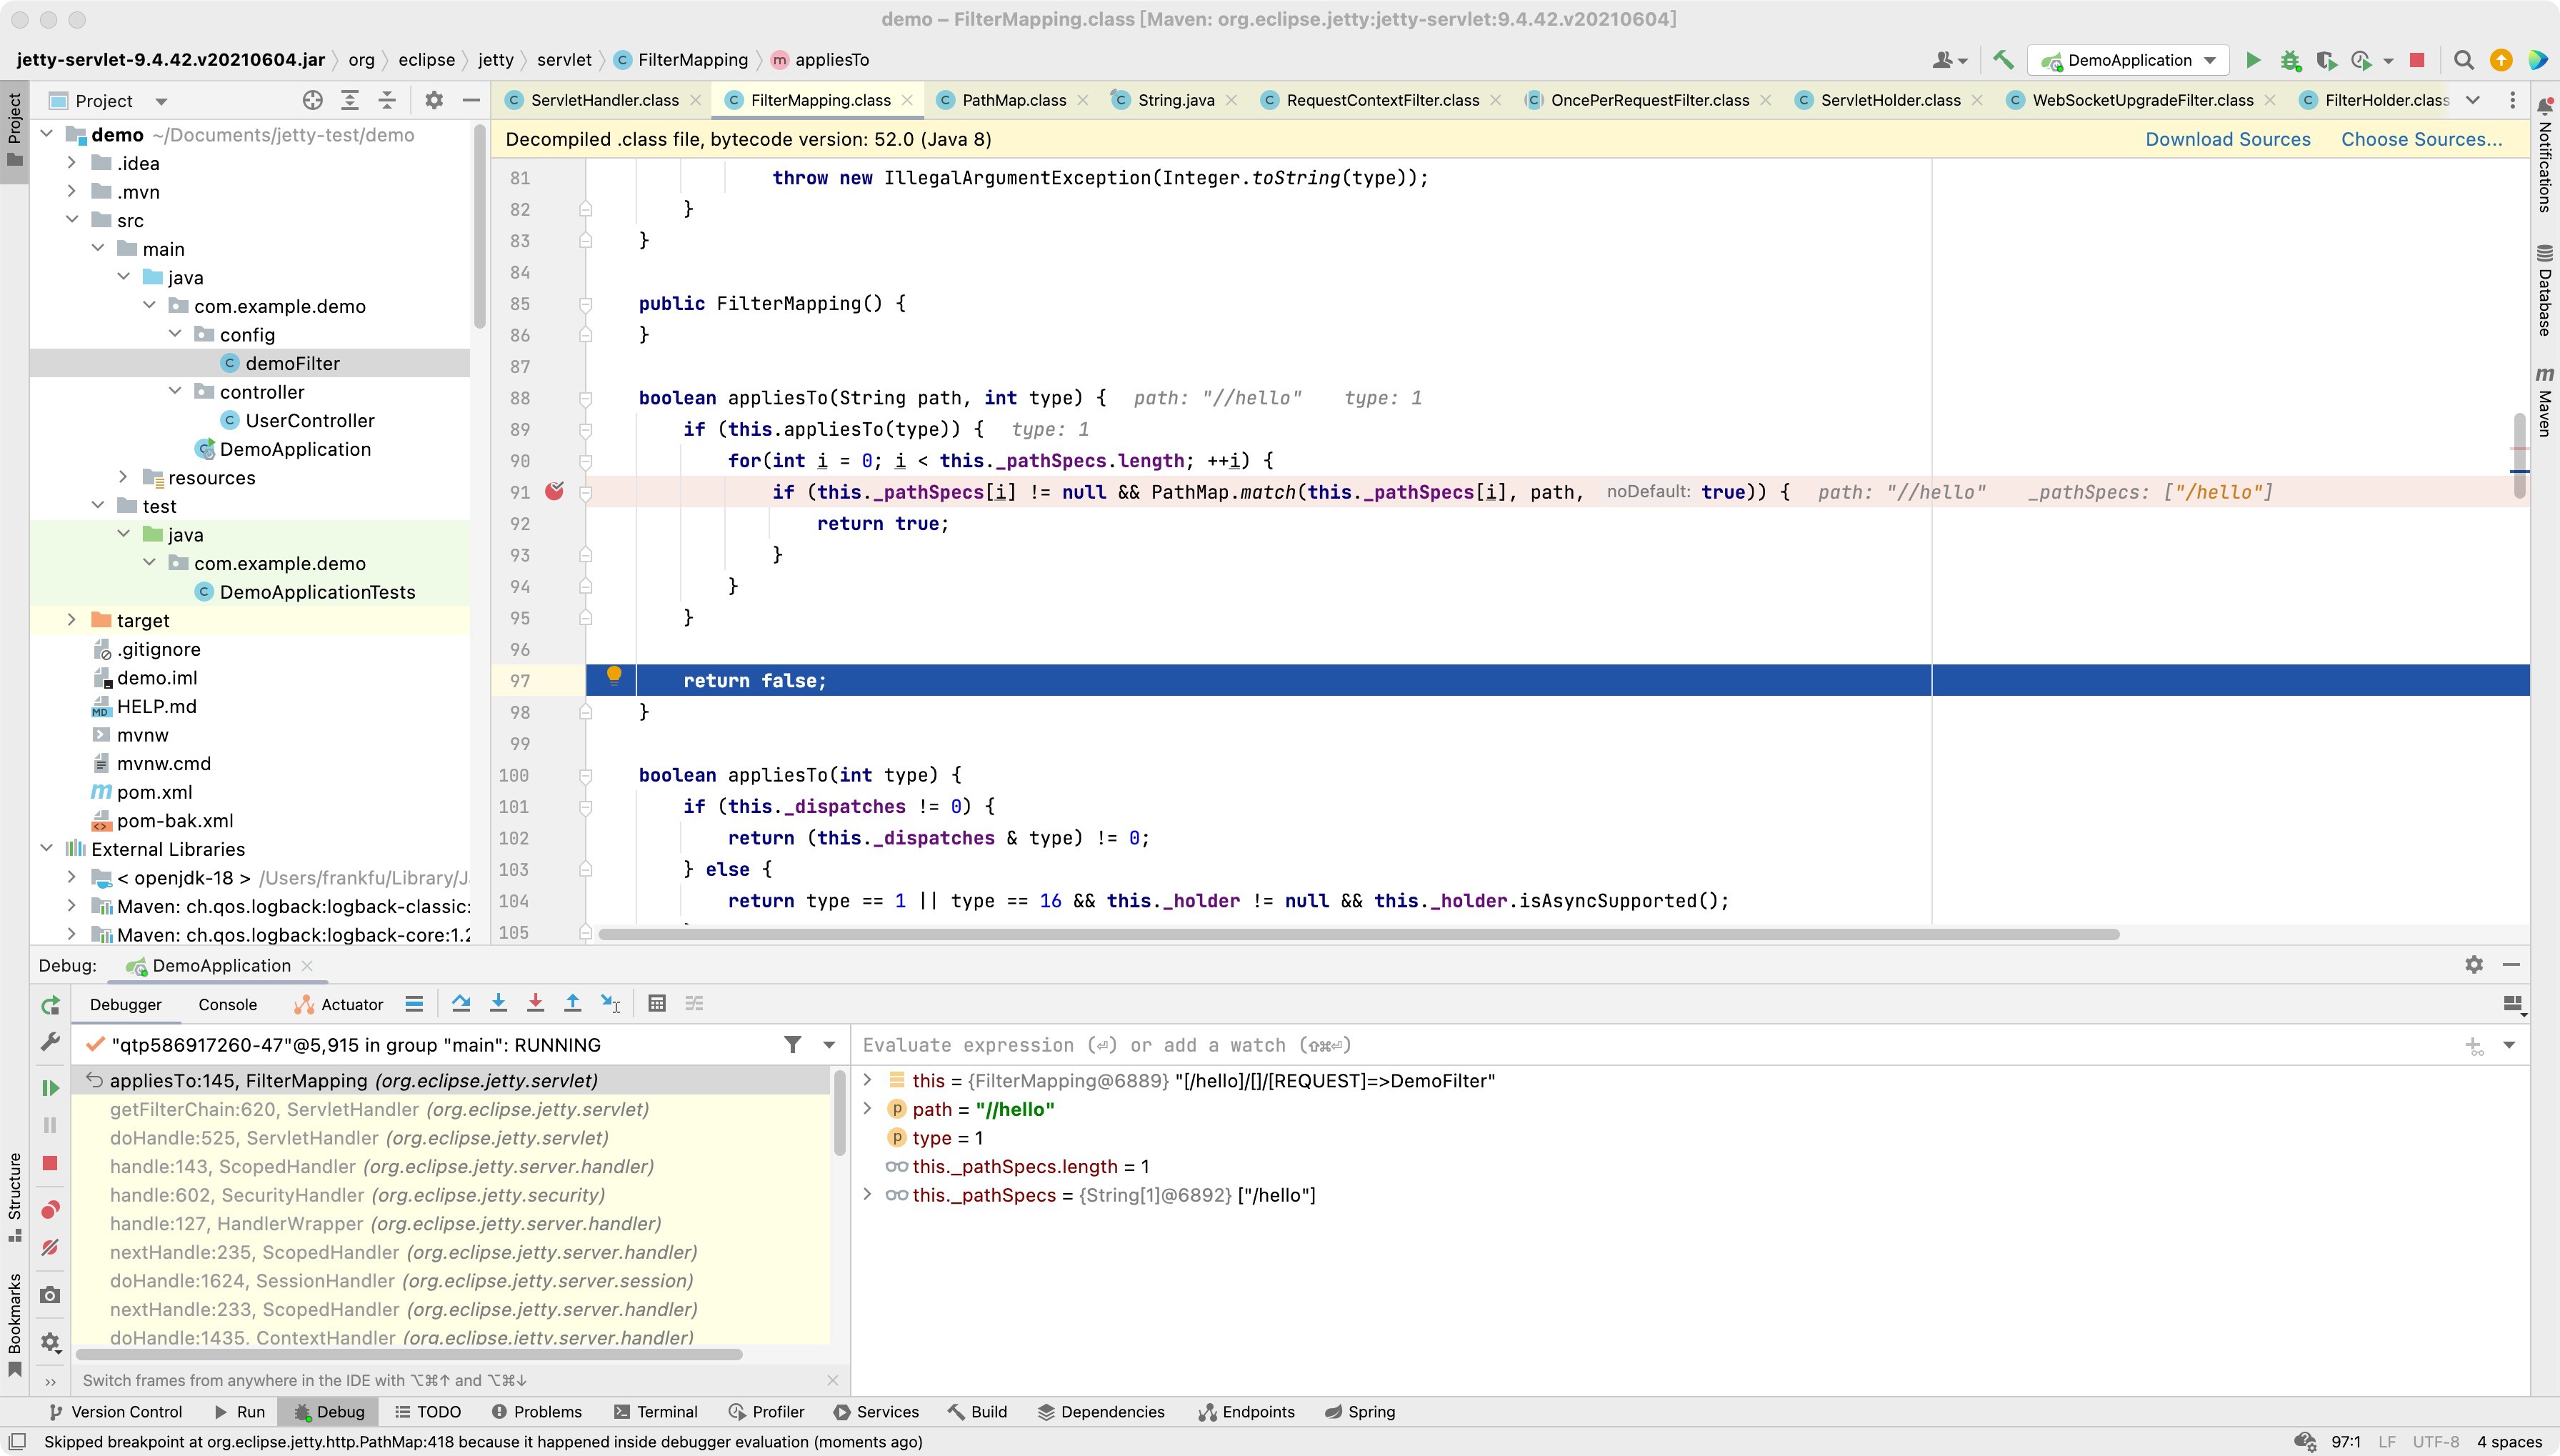Open Search Everywhere magnifier icon

point(2464,60)
